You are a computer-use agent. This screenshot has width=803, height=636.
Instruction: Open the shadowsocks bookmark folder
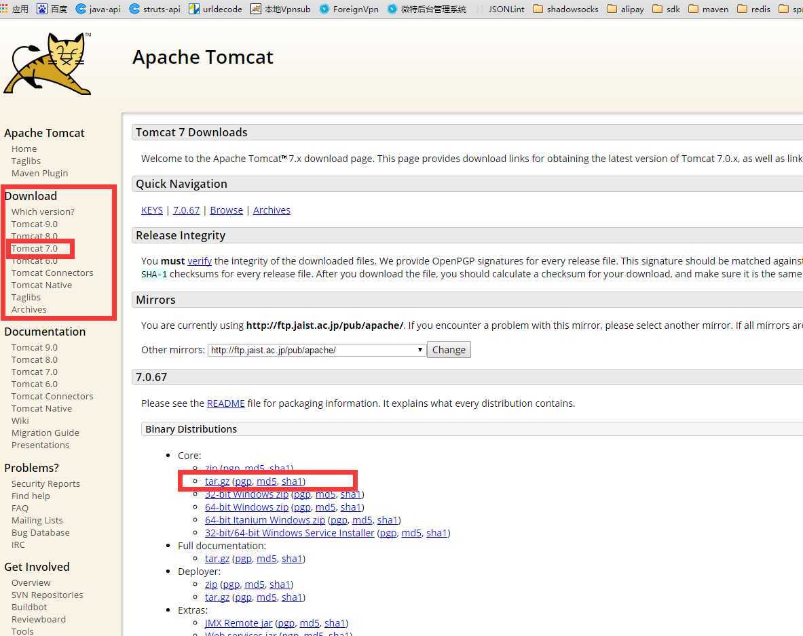565,9
